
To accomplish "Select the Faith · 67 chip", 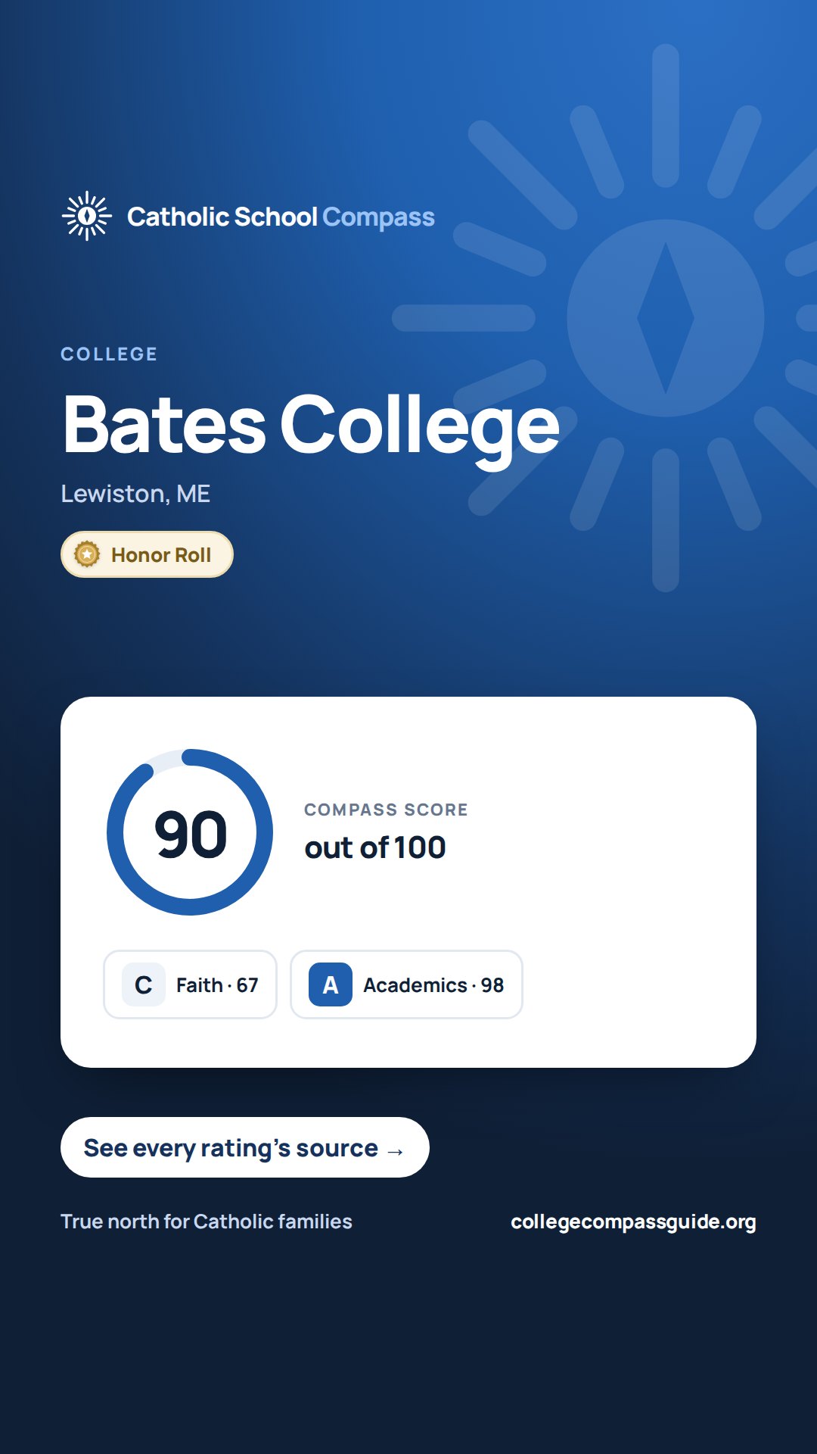I will point(190,984).
